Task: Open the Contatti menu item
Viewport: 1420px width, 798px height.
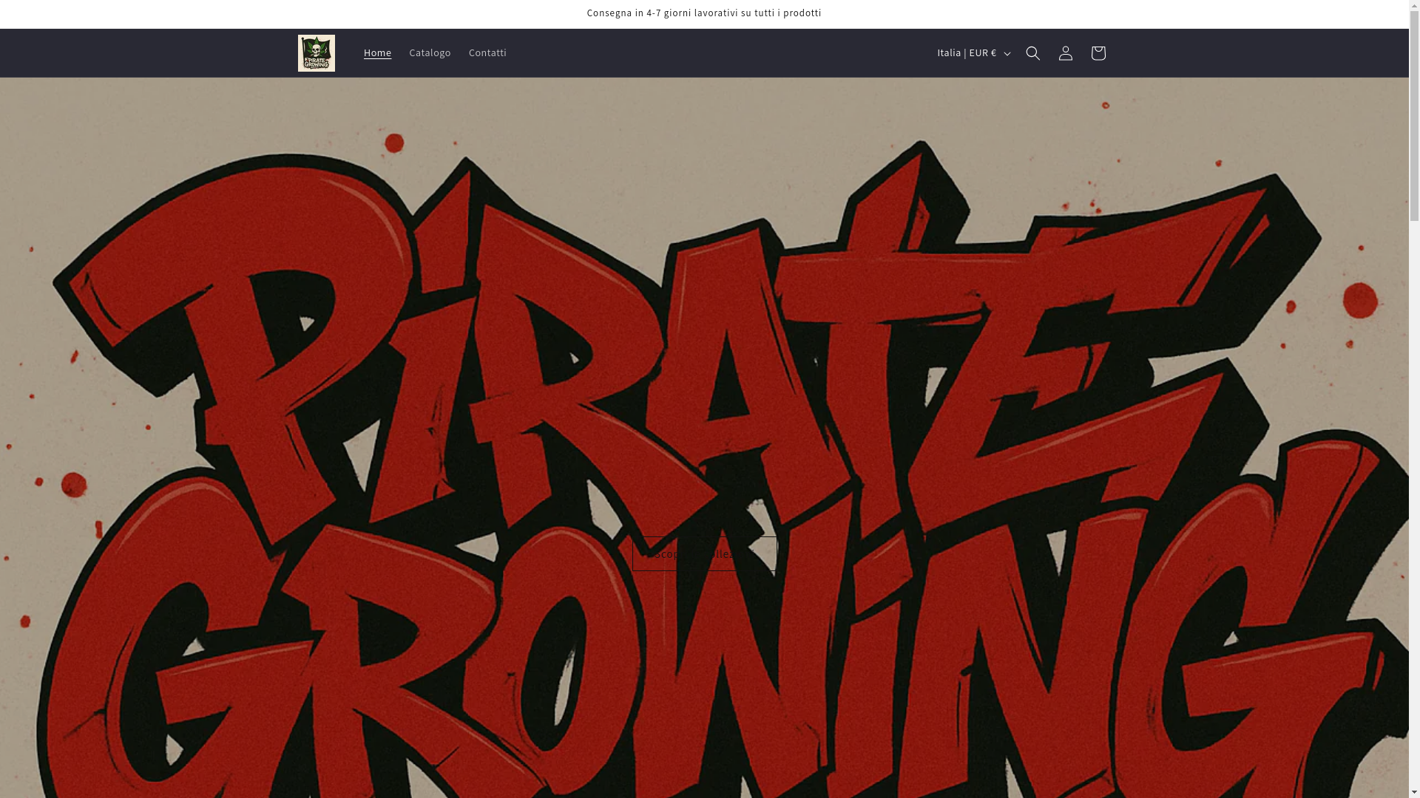Action: 487,53
